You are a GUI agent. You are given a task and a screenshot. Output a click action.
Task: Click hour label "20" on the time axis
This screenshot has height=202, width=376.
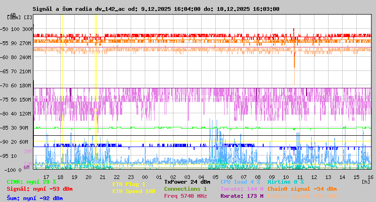89,177
